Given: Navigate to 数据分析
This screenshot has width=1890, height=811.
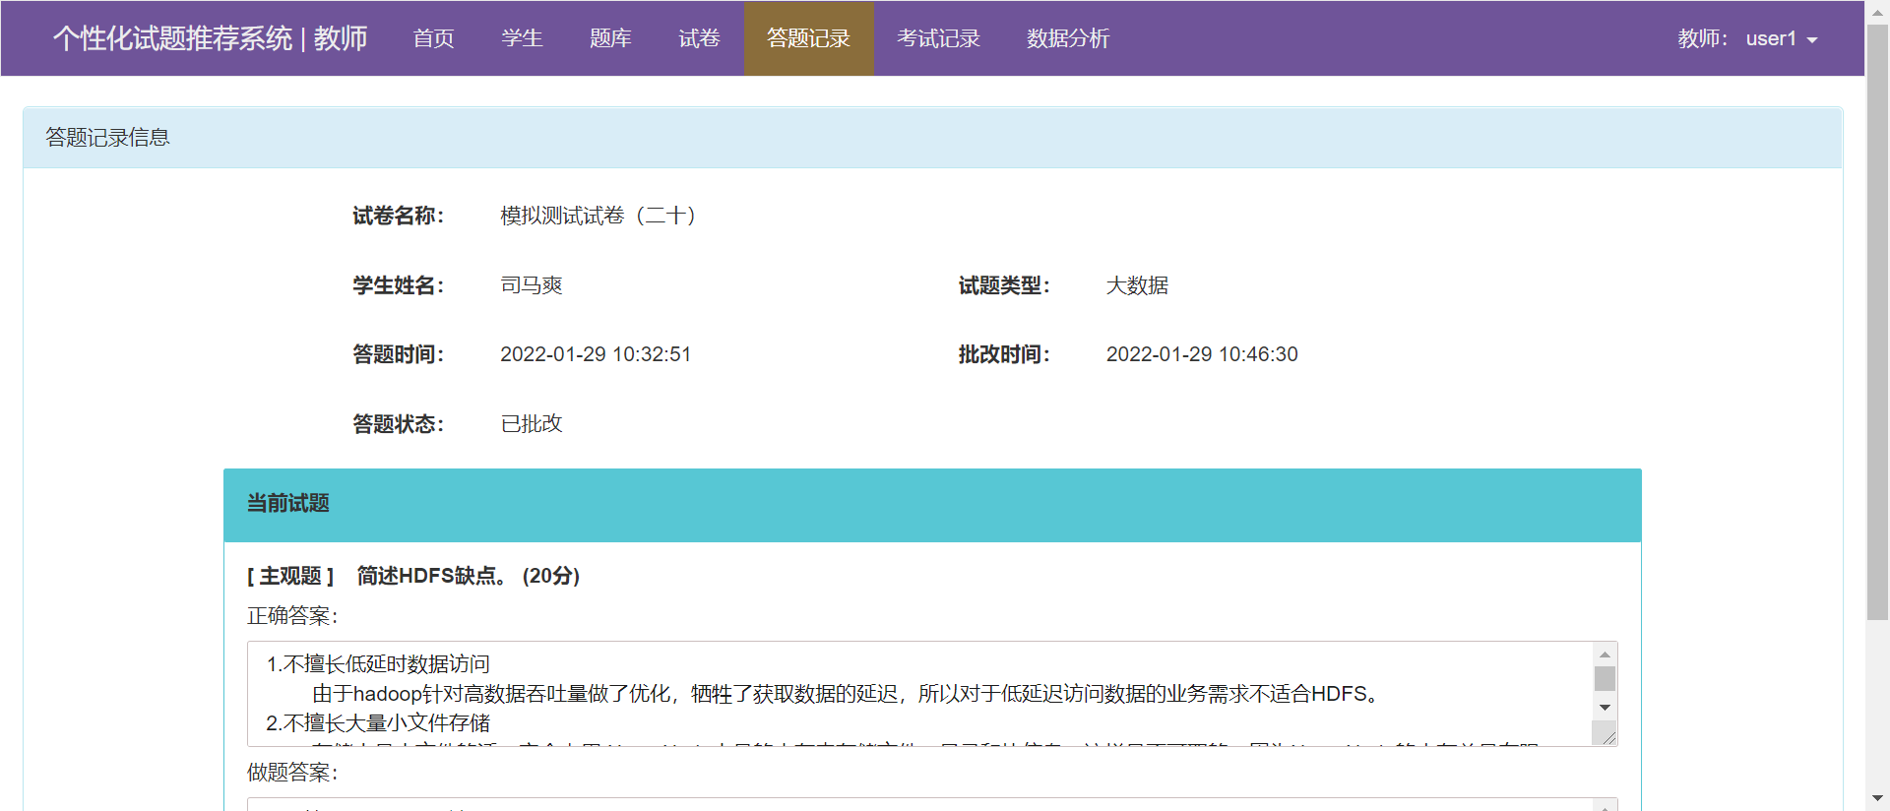Looking at the screenshot, I should pyautogui.click(x=1068, y=38).
